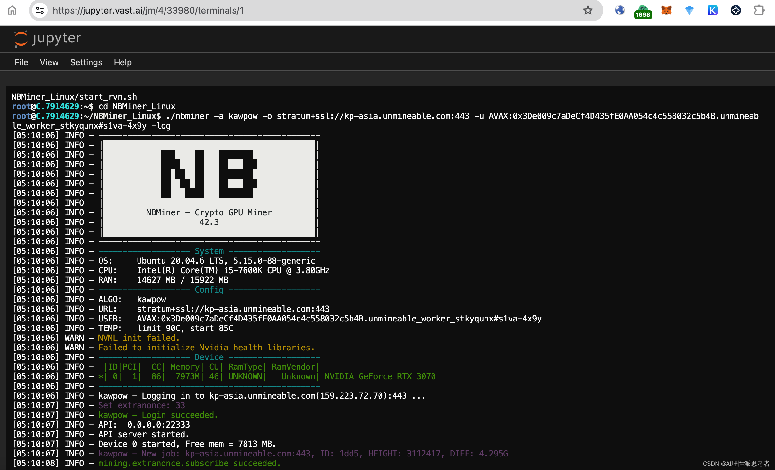Click the NVIDIA GeForce RTX 3070 device line
This screenshot has width=775, height=470.
(379, 376)
